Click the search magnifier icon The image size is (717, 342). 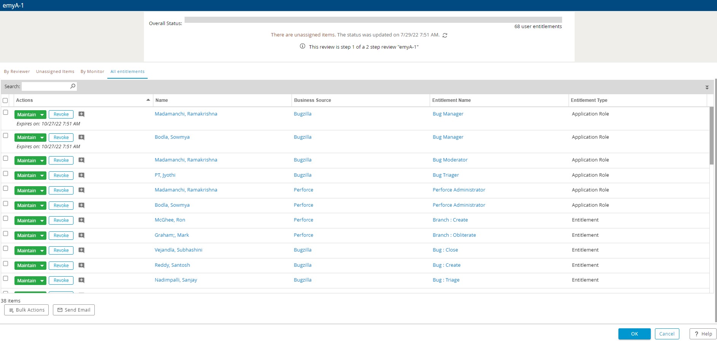pyautogui.click(x=72, y=86)
